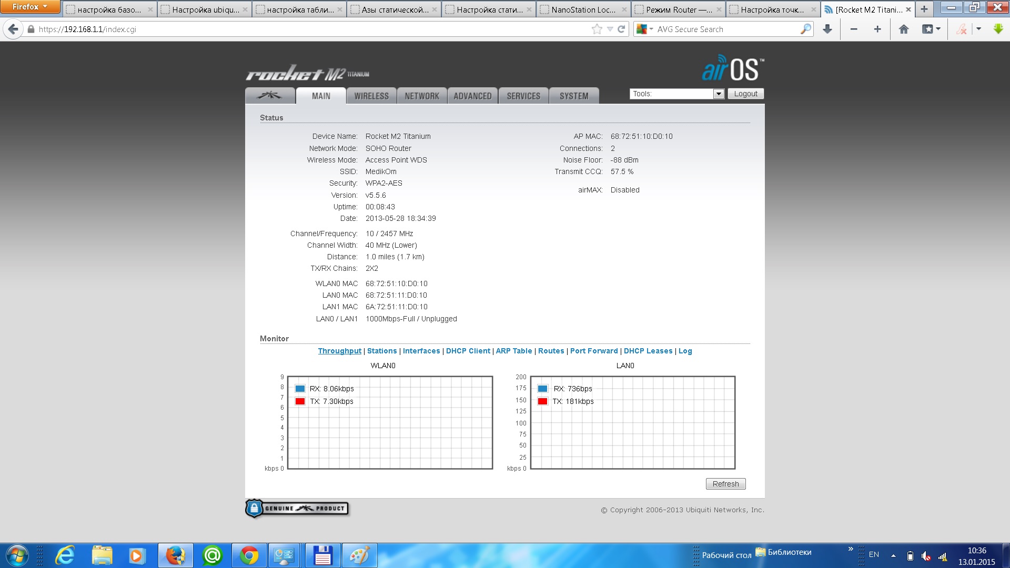
Task: Switch to the 'Режим Router' tab
Action: [678, 9]
